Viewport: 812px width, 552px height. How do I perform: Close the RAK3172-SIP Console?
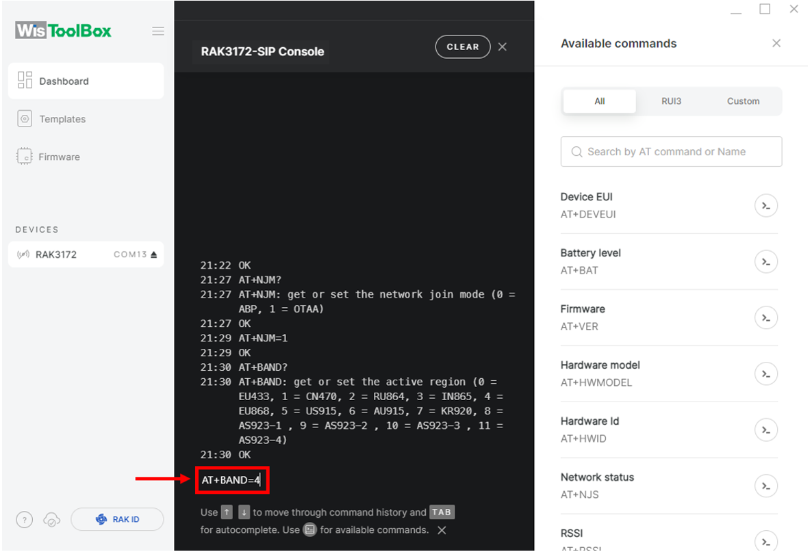click(503, 47)
